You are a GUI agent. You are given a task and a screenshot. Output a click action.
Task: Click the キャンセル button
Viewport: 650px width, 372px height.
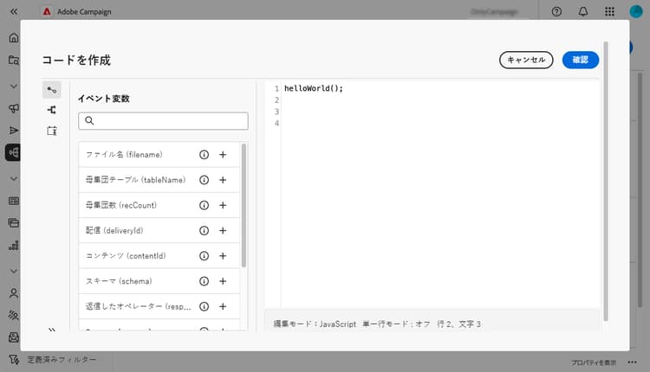526,60
